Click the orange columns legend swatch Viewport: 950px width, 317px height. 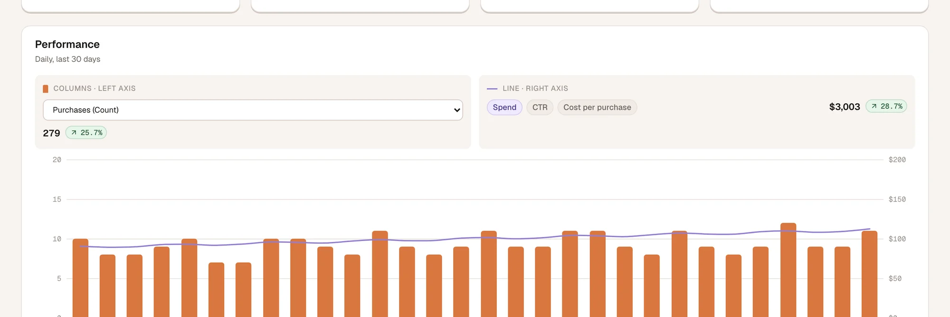(x=46, y=89)
